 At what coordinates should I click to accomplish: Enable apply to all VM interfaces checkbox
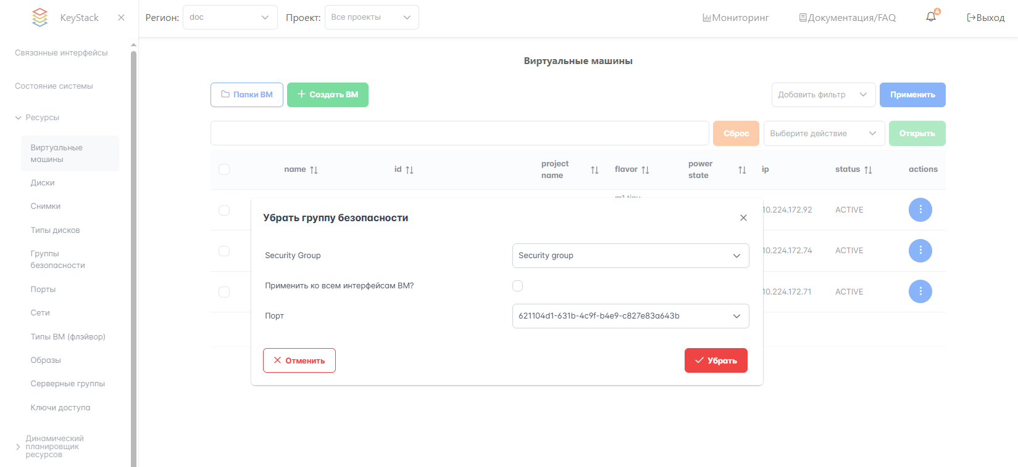pos(517,286)
